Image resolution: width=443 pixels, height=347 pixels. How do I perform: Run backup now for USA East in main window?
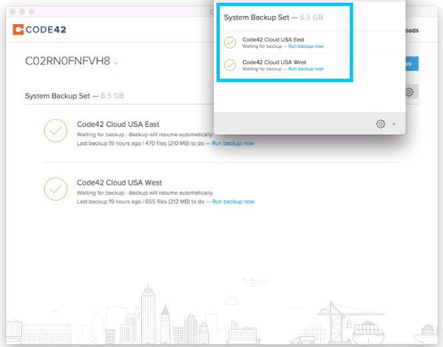coord(232,143)
